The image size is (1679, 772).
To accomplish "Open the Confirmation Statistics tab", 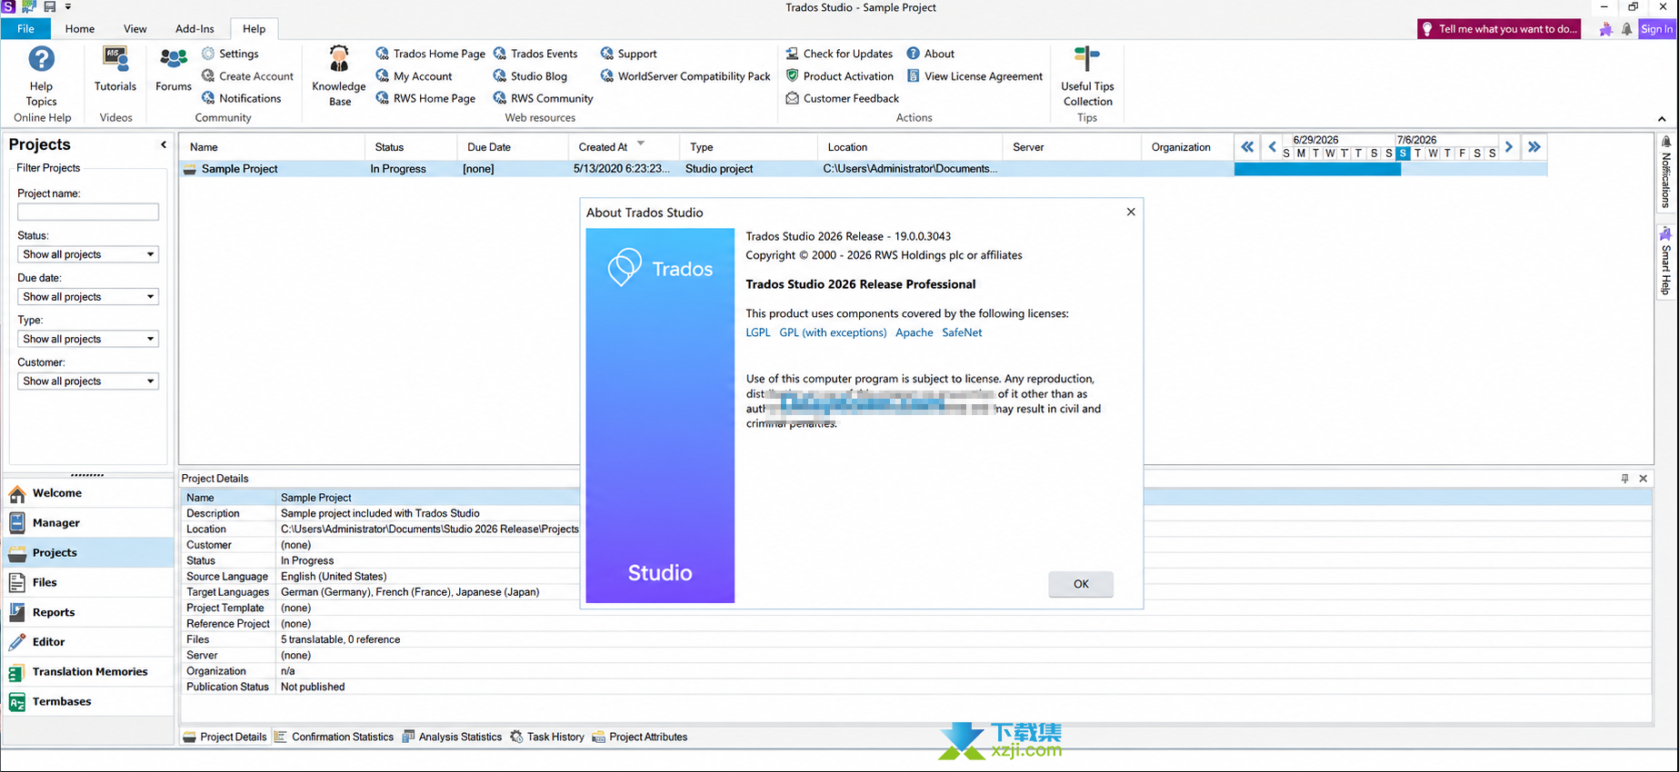I will (334, 737).
